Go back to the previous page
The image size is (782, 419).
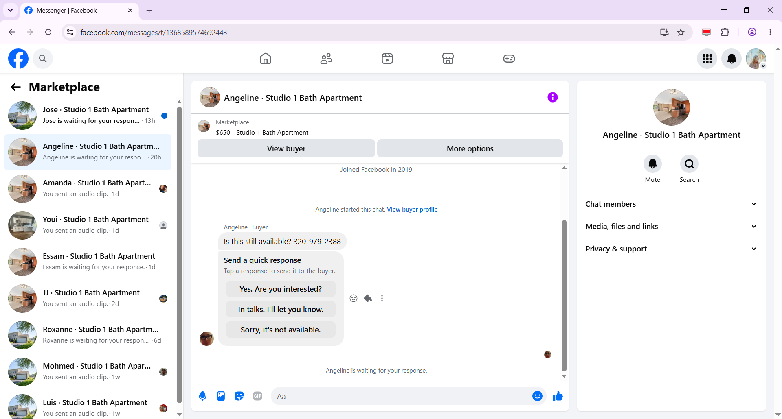pos(12,32)
